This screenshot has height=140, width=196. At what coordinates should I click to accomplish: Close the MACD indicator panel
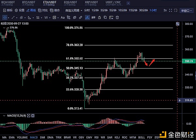tap(33, 116)
